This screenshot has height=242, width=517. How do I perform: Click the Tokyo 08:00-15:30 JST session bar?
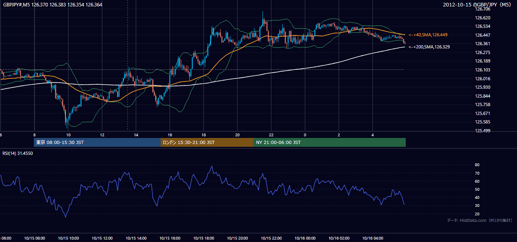[x=97, y=142]
